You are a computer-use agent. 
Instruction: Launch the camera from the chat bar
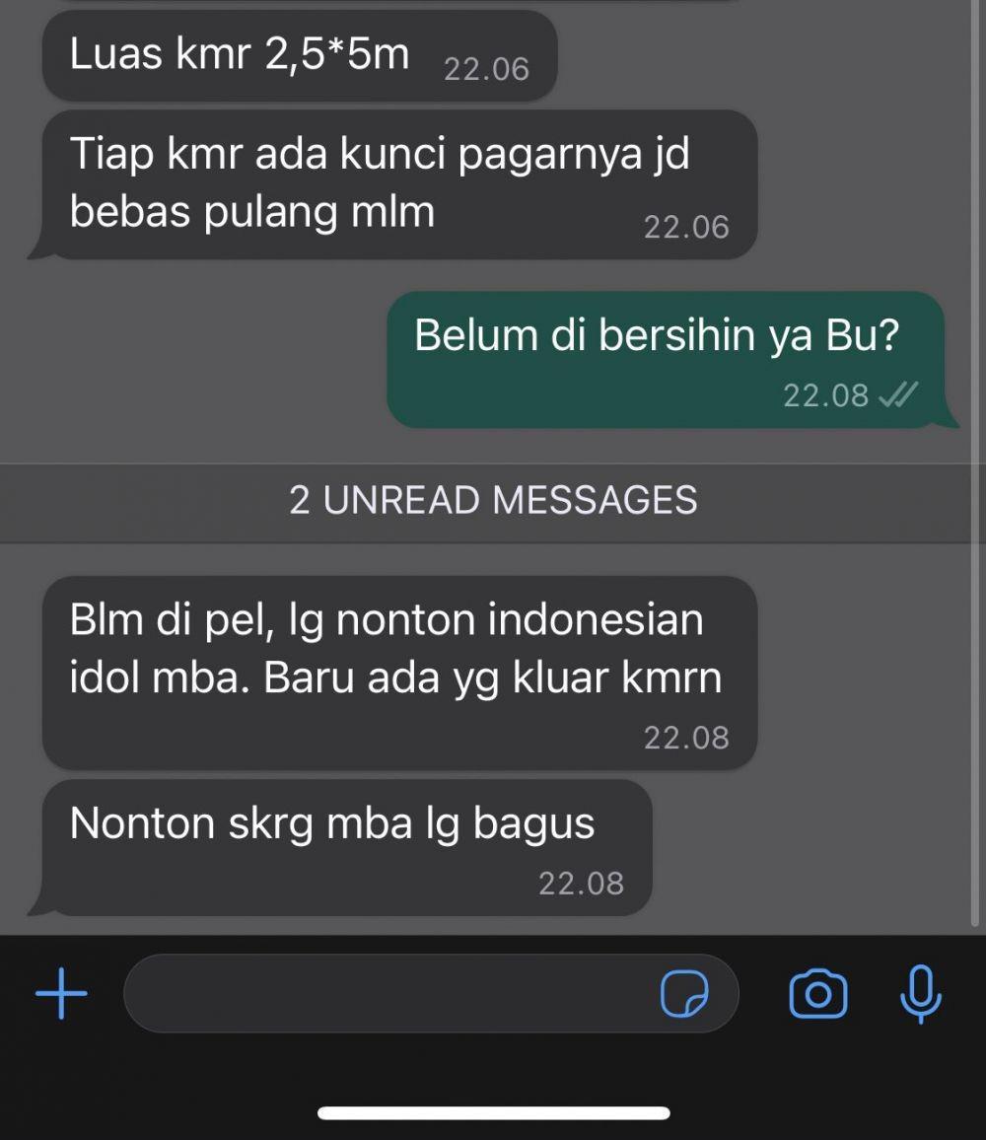[x=818, y=994]
